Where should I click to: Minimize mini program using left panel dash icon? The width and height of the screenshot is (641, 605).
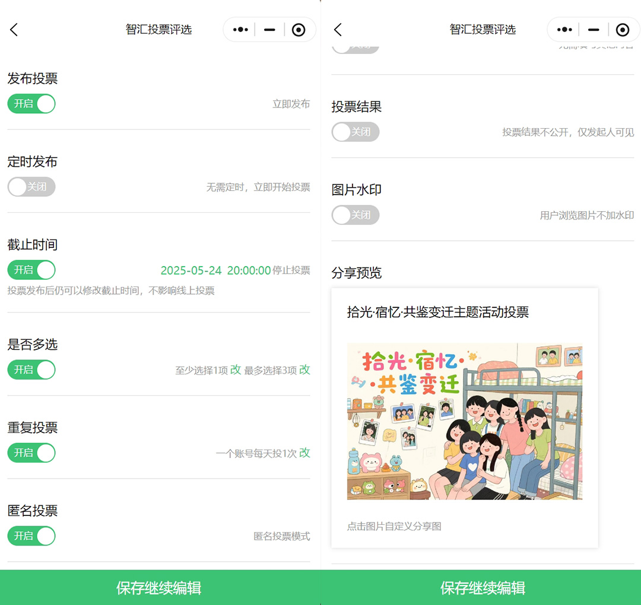click(x=269, y=30)
